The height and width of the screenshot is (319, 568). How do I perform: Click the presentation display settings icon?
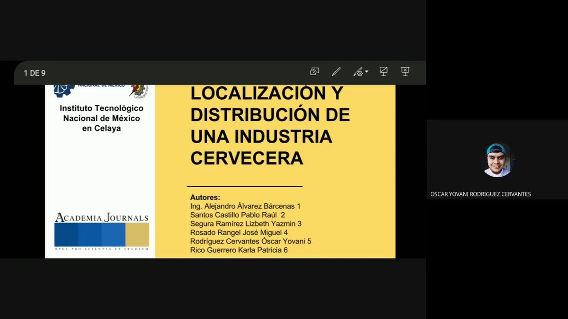coord(383,71)
